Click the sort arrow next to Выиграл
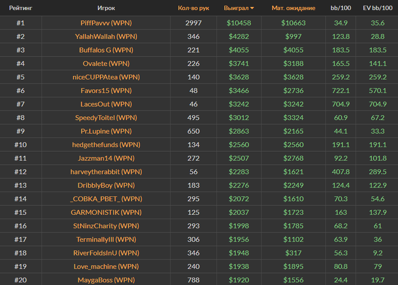 (x=252, y=8)
